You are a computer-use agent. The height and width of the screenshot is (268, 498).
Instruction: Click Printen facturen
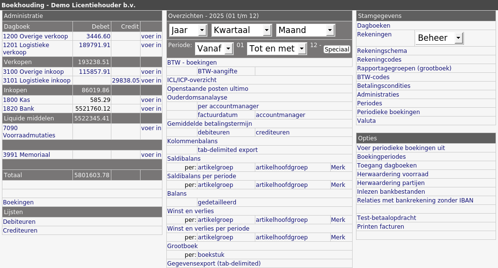tap(380, 226)
